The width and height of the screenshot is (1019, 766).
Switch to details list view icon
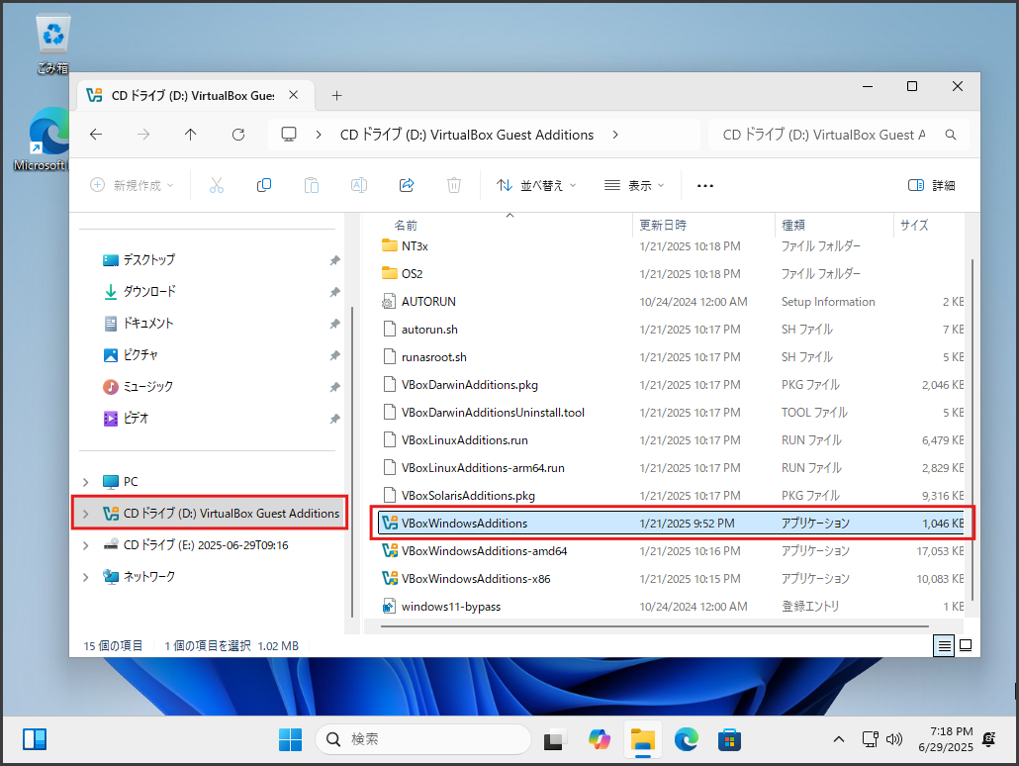[x=944, y=645]
